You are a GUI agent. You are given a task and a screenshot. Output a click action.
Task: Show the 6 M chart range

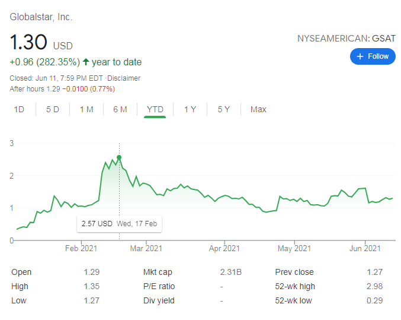click(120, 109)
